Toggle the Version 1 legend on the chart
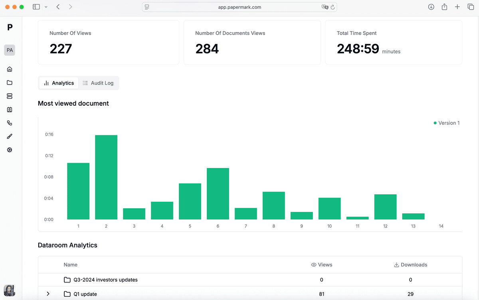Image resolution: width=479 pixels, height=300 pixels. tap(446, 123)
